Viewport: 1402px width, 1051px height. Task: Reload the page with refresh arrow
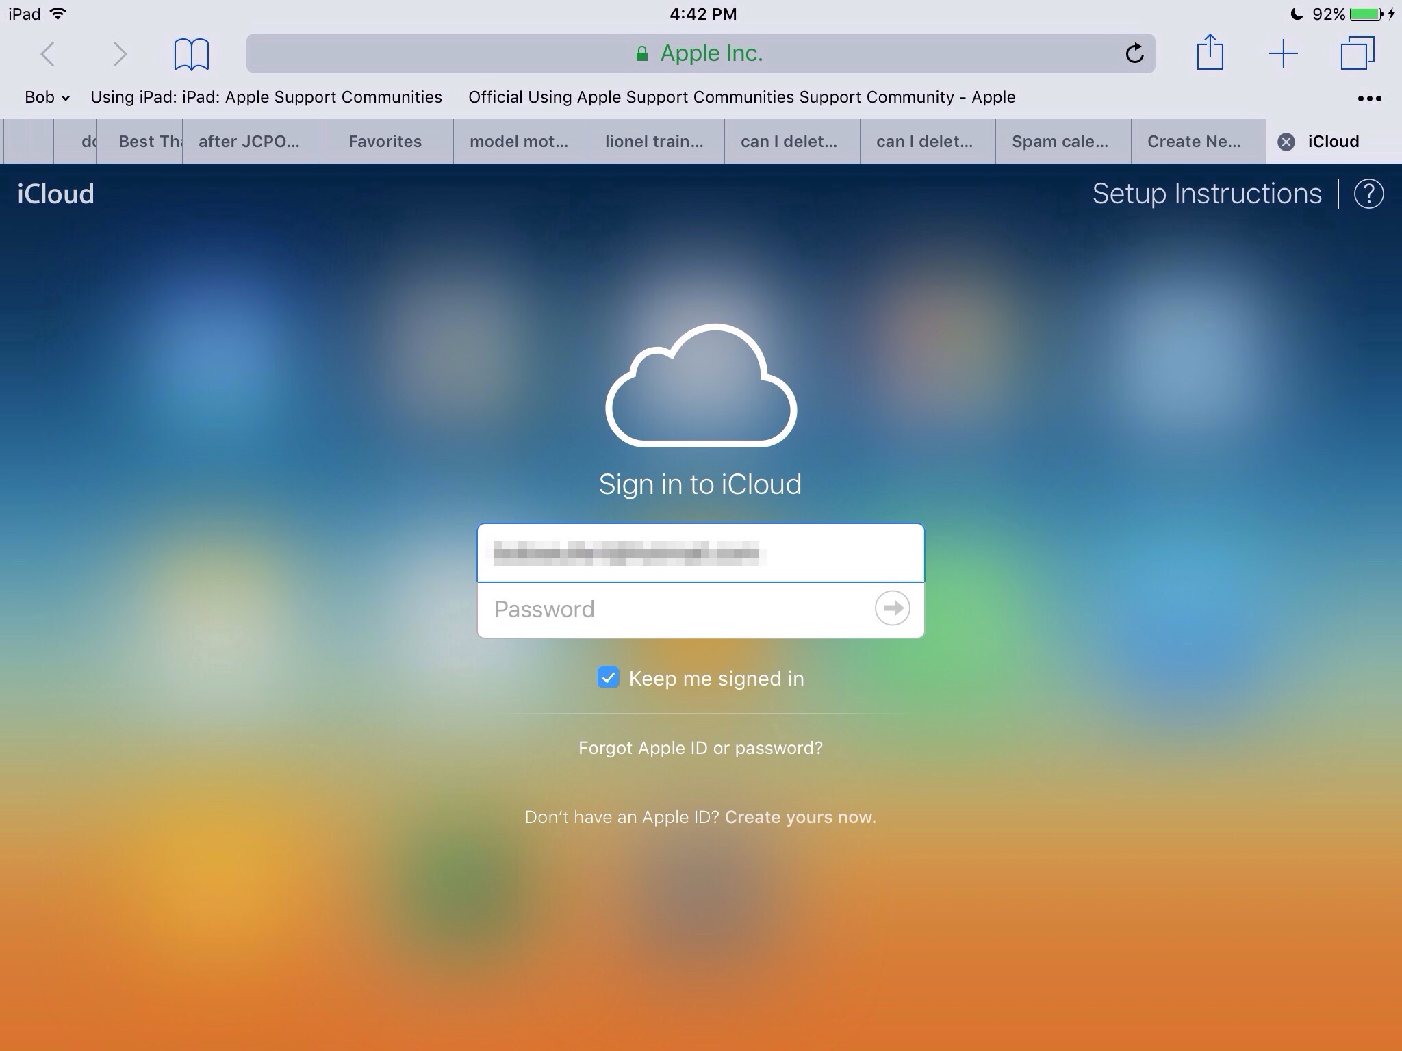1134,53
